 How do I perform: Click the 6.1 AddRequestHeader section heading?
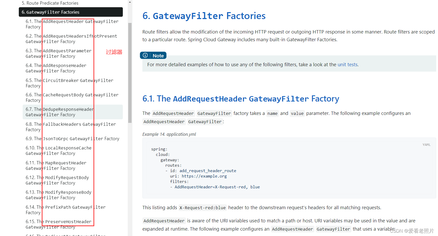(241, 99)
